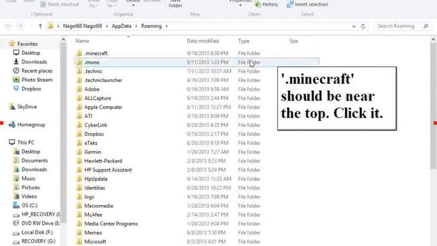Select the eTeks folder

(91, 143)
